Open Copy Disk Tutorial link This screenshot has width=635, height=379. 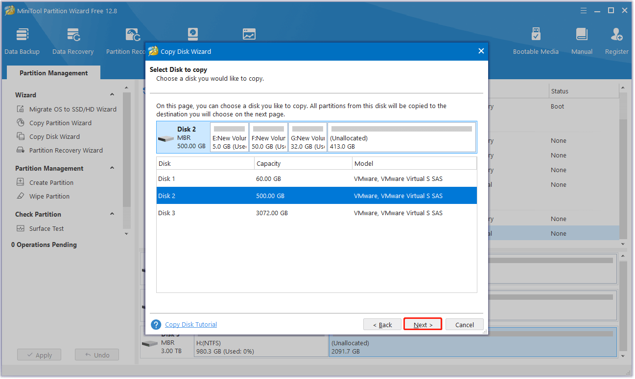(x=191, y=324)
